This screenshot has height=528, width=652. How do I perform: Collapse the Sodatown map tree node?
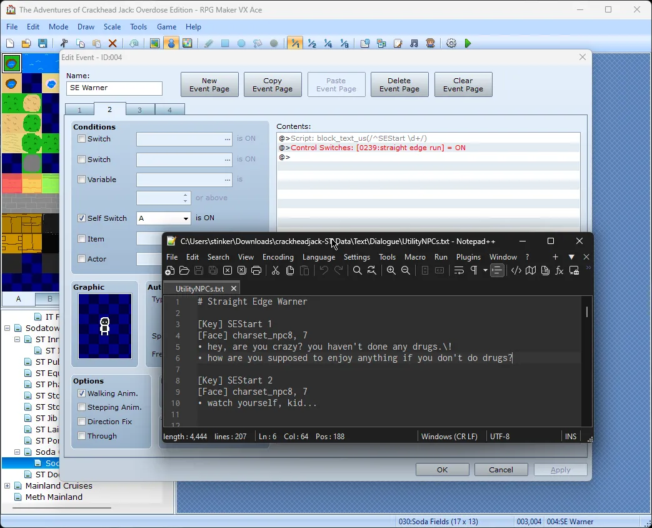(7, 328)
